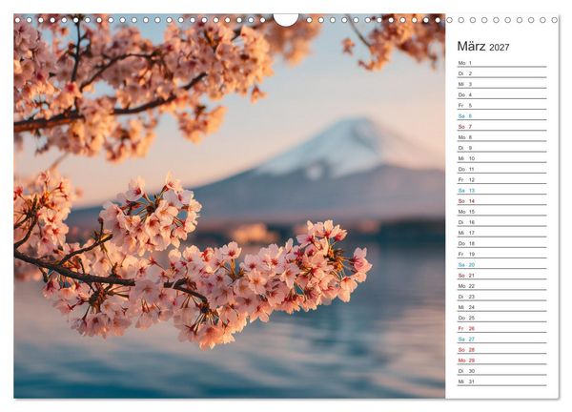Viewport: 572px width, 412px height.
Task: Select the 'Mo 22' calendar row
Action: (x=502, y=286)
